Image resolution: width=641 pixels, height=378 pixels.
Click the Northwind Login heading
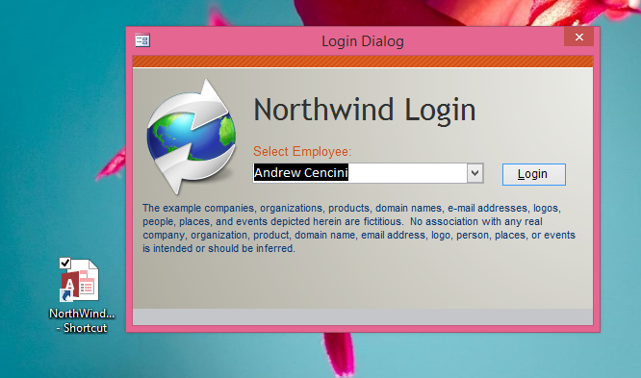(365, 110)
